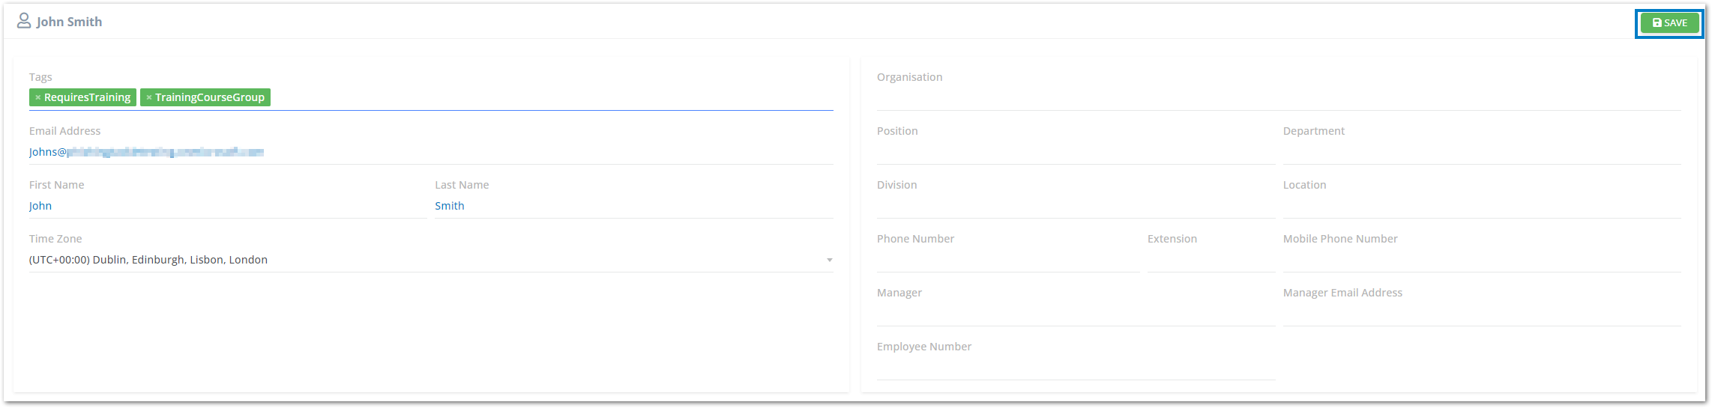The width and height of the screenshot is (1712, 408).
Task: Select the Time Zone value field
Action: pyautogui.click(x=431, y=260)
